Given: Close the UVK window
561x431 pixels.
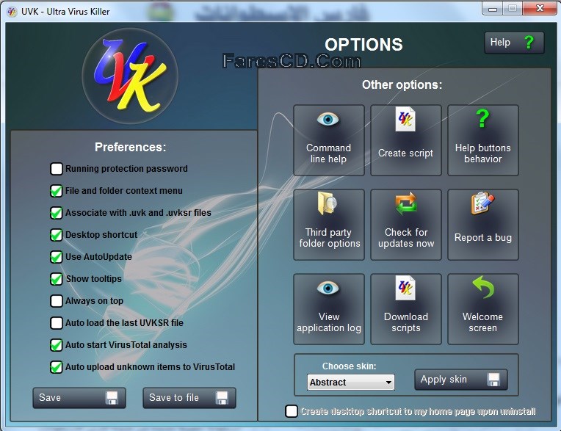Looking at the screenshot, I should coord(540,9).
